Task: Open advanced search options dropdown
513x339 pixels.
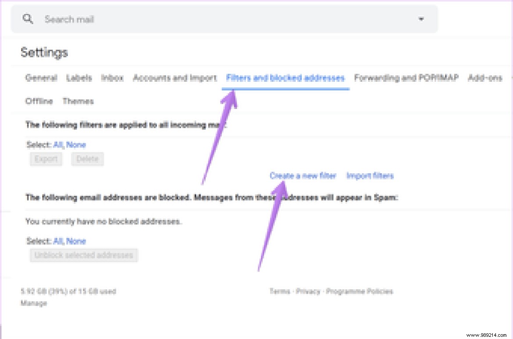Action: click(x=420, y=19)
